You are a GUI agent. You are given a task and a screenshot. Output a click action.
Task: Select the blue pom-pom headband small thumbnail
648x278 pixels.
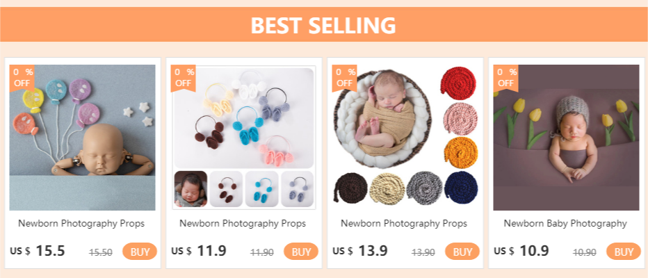[x=261, y=189]
